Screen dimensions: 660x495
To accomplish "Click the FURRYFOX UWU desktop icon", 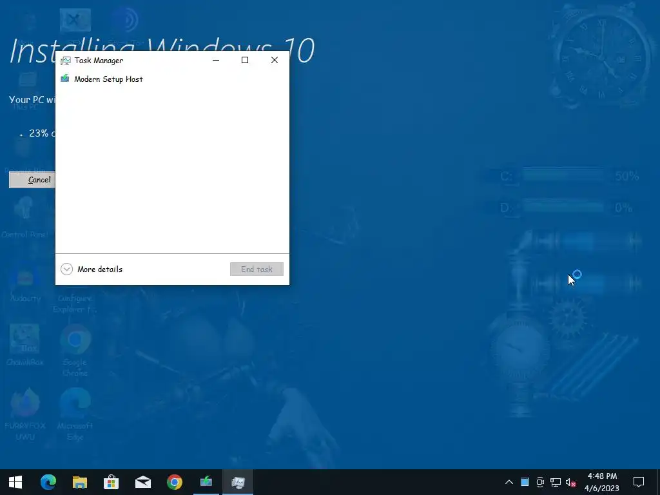I will pos(25,414).
